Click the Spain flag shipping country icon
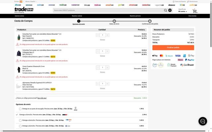The image size is (212, 132). pos(21,1)
